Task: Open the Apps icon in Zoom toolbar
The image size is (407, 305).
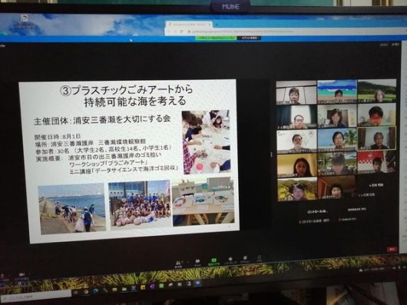Action: 259,259
